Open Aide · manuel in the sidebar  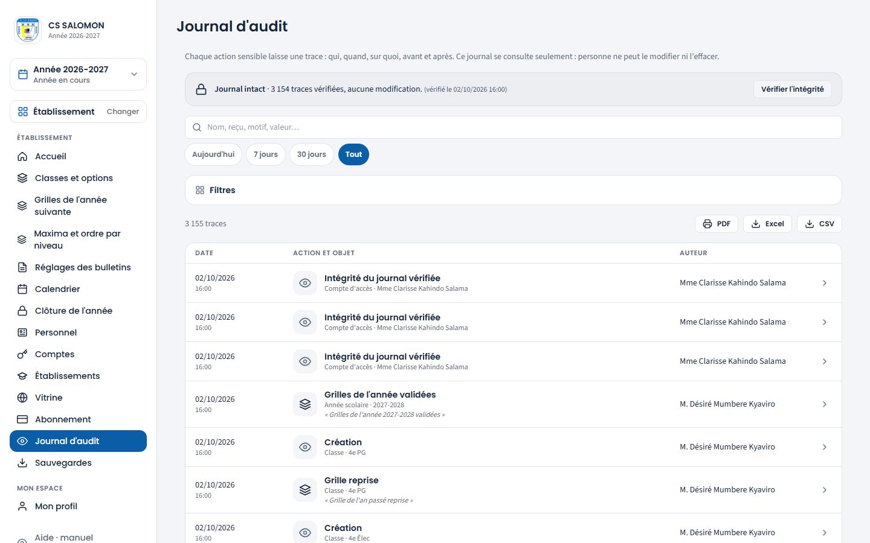tap(78, 537)
